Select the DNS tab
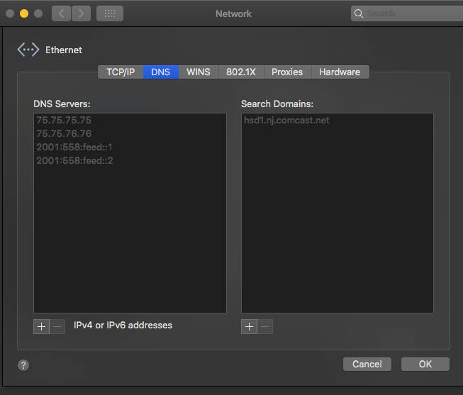The height and width of the screenshot is (395, 463). tap(161, 72)
